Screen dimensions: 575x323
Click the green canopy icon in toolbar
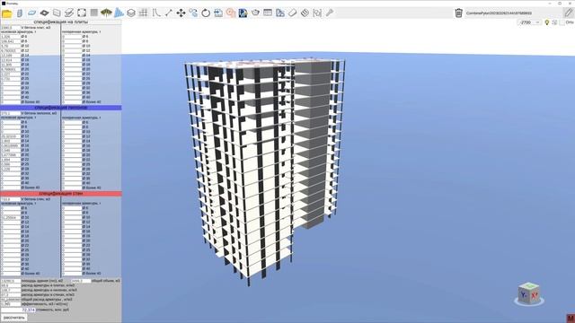106,13
